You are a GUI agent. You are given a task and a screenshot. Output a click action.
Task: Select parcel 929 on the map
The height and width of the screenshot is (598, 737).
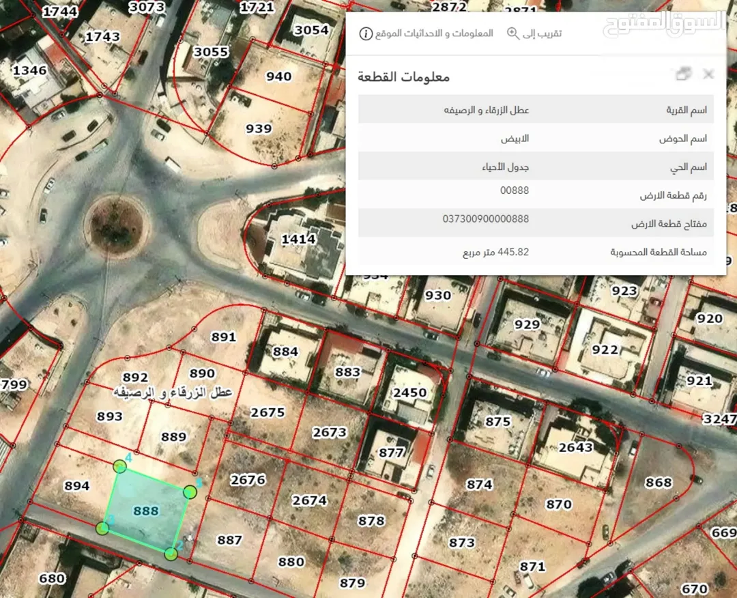[527, 324]
